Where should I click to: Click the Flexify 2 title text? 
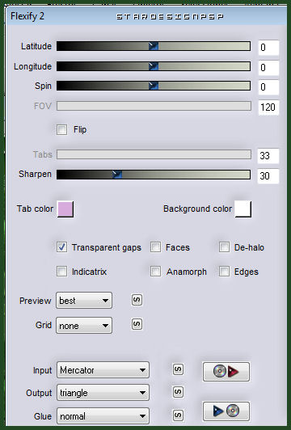[x=27, y=16]
